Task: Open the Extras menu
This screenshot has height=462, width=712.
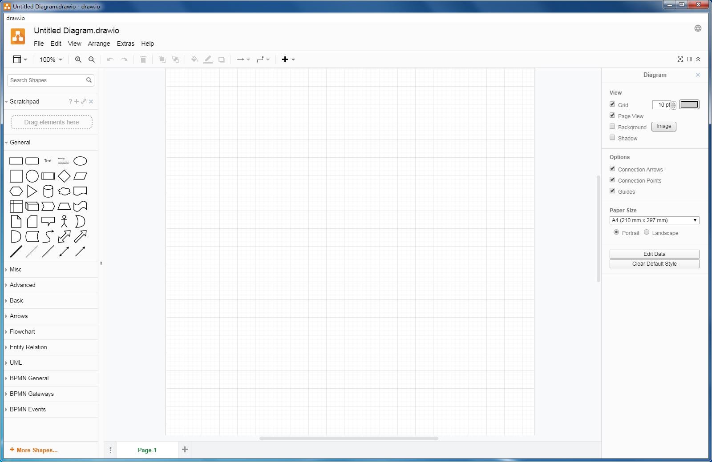Action: (125, 44)
